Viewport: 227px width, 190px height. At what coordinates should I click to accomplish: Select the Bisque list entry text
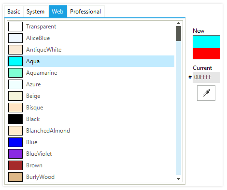[35, 108]
